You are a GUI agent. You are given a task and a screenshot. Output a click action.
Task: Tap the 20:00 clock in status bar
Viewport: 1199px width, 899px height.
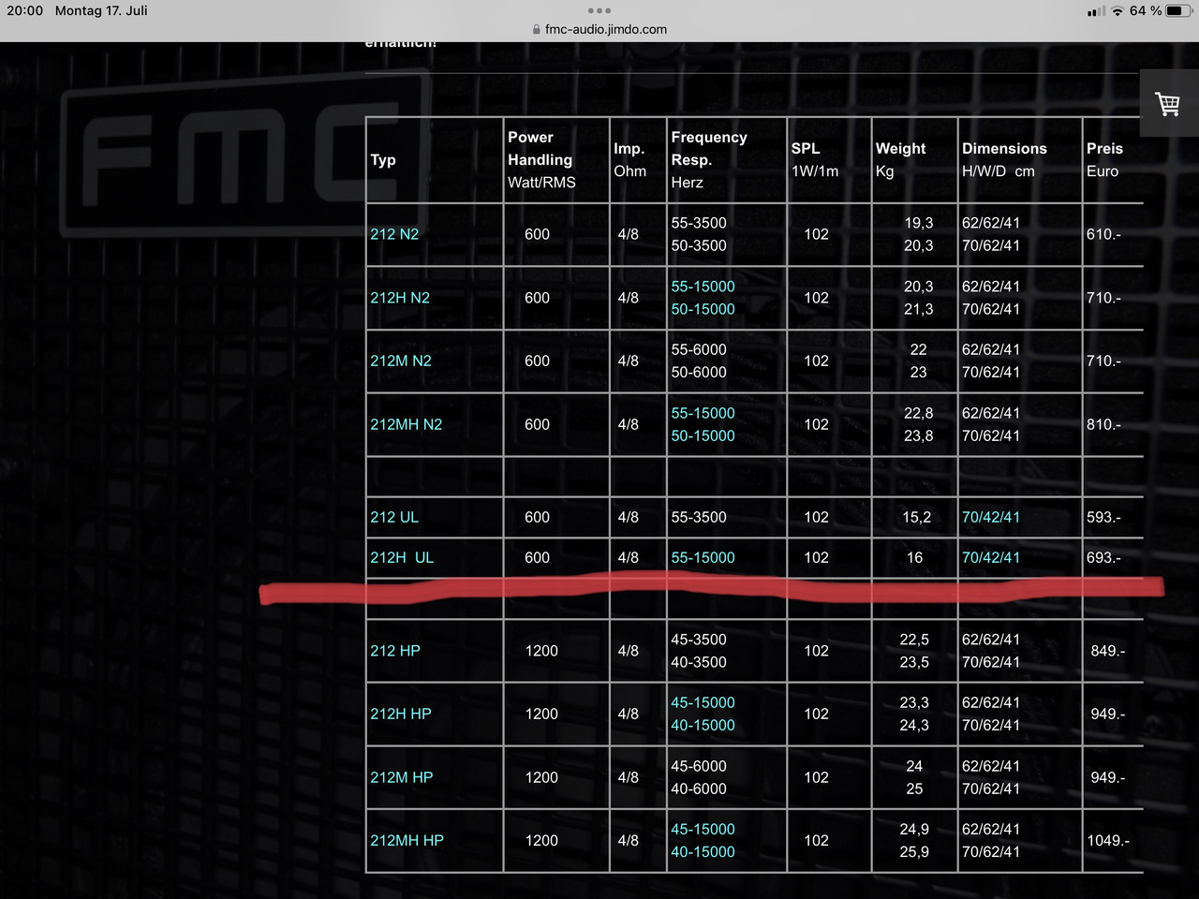point(25,10)
